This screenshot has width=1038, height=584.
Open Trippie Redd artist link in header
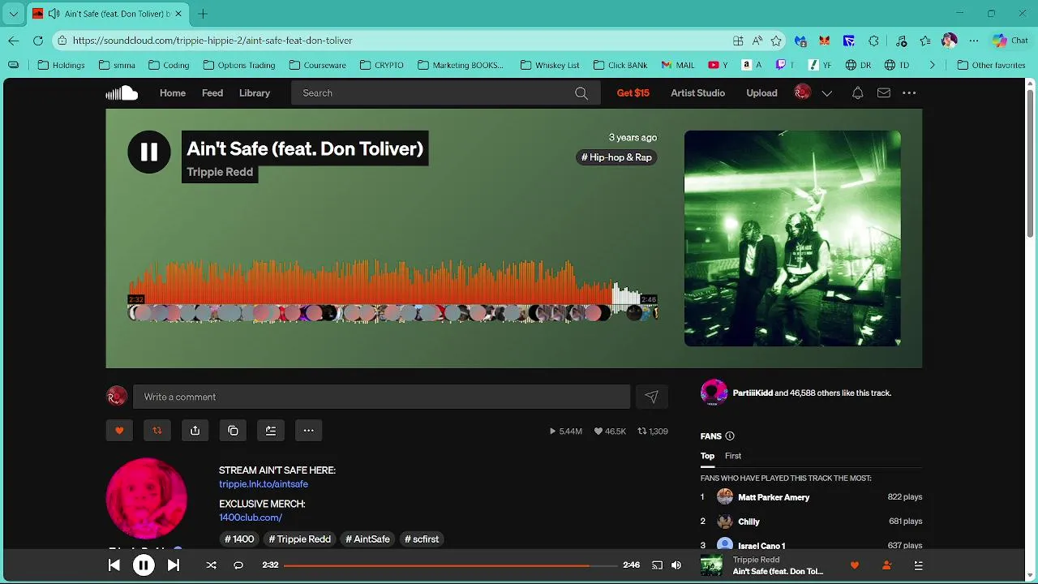220,172
